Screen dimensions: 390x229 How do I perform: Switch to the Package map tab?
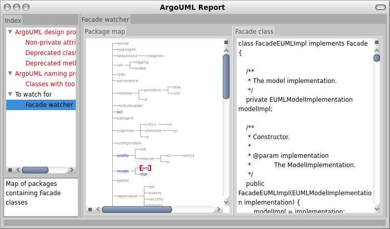[105, 32]
